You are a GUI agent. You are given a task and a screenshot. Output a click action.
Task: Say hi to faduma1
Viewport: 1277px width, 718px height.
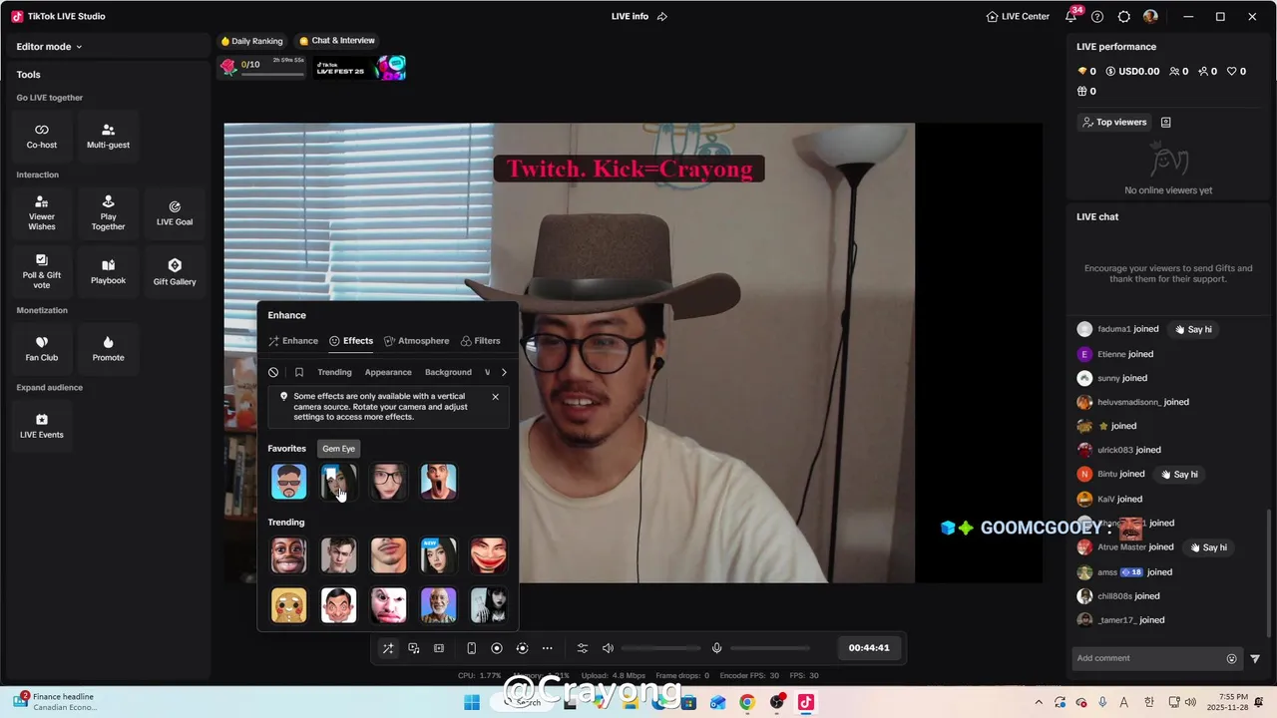[x=1192, y=329]
